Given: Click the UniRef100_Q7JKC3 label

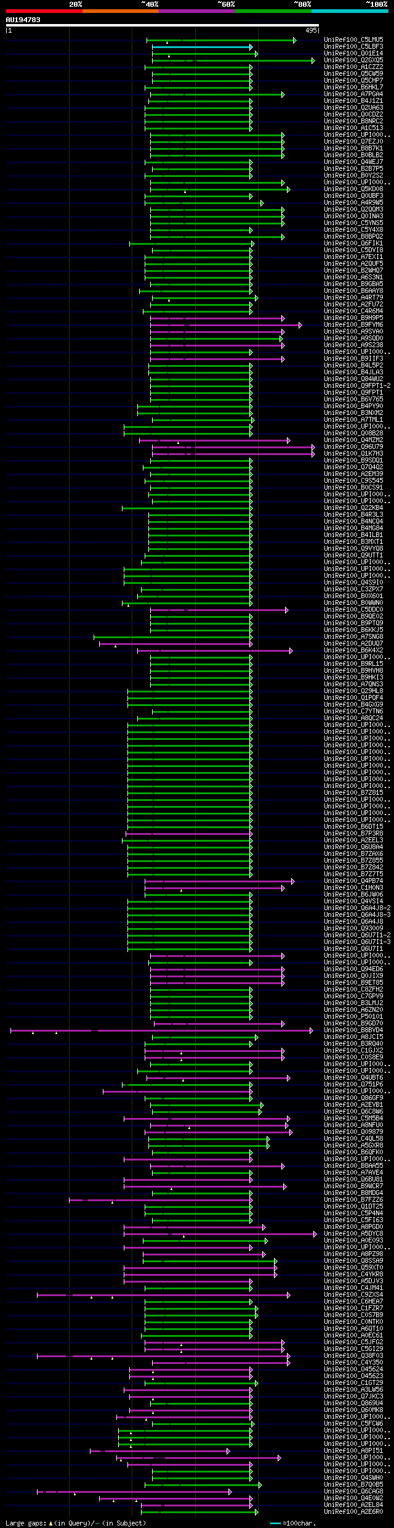Looking at the screenshot, I should pyautogui.click(x=353, y=1397).
